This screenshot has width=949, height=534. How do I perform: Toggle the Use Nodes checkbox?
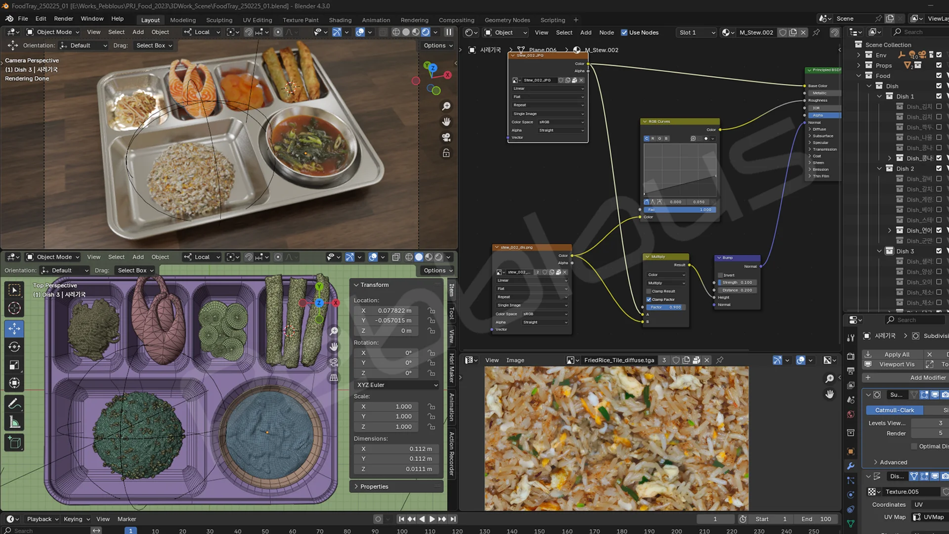pos(624,33)
